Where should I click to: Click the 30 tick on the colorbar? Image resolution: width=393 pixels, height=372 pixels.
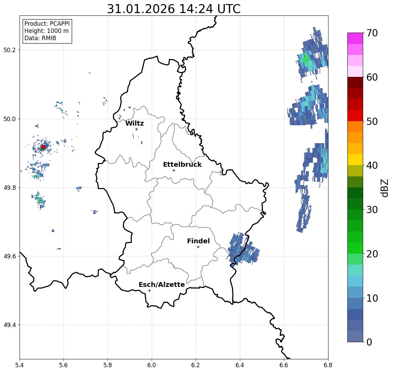click(x=372, y=210)
